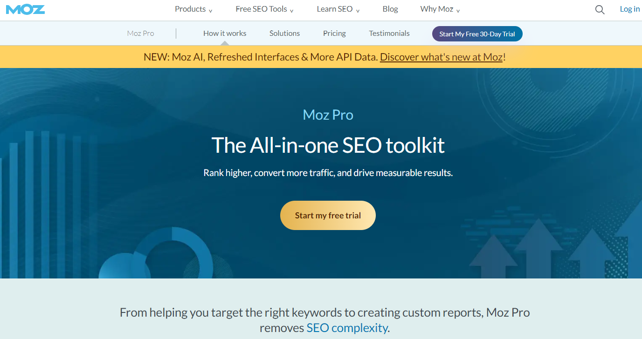Screen dimensions: 642x339
Task: Click Start My Free 30-Day Trial button
Action: point(477,34)
